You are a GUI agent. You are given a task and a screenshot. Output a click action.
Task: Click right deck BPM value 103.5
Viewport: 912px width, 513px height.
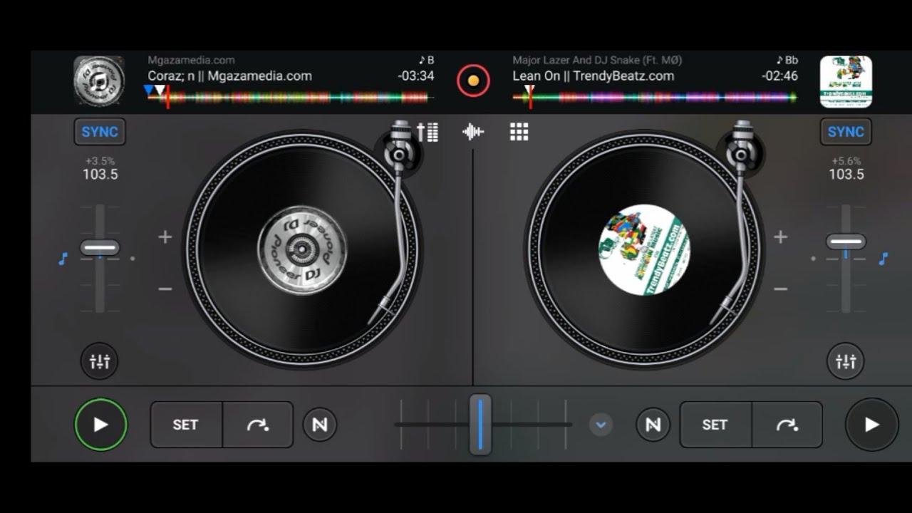click(x=846, y=175)
